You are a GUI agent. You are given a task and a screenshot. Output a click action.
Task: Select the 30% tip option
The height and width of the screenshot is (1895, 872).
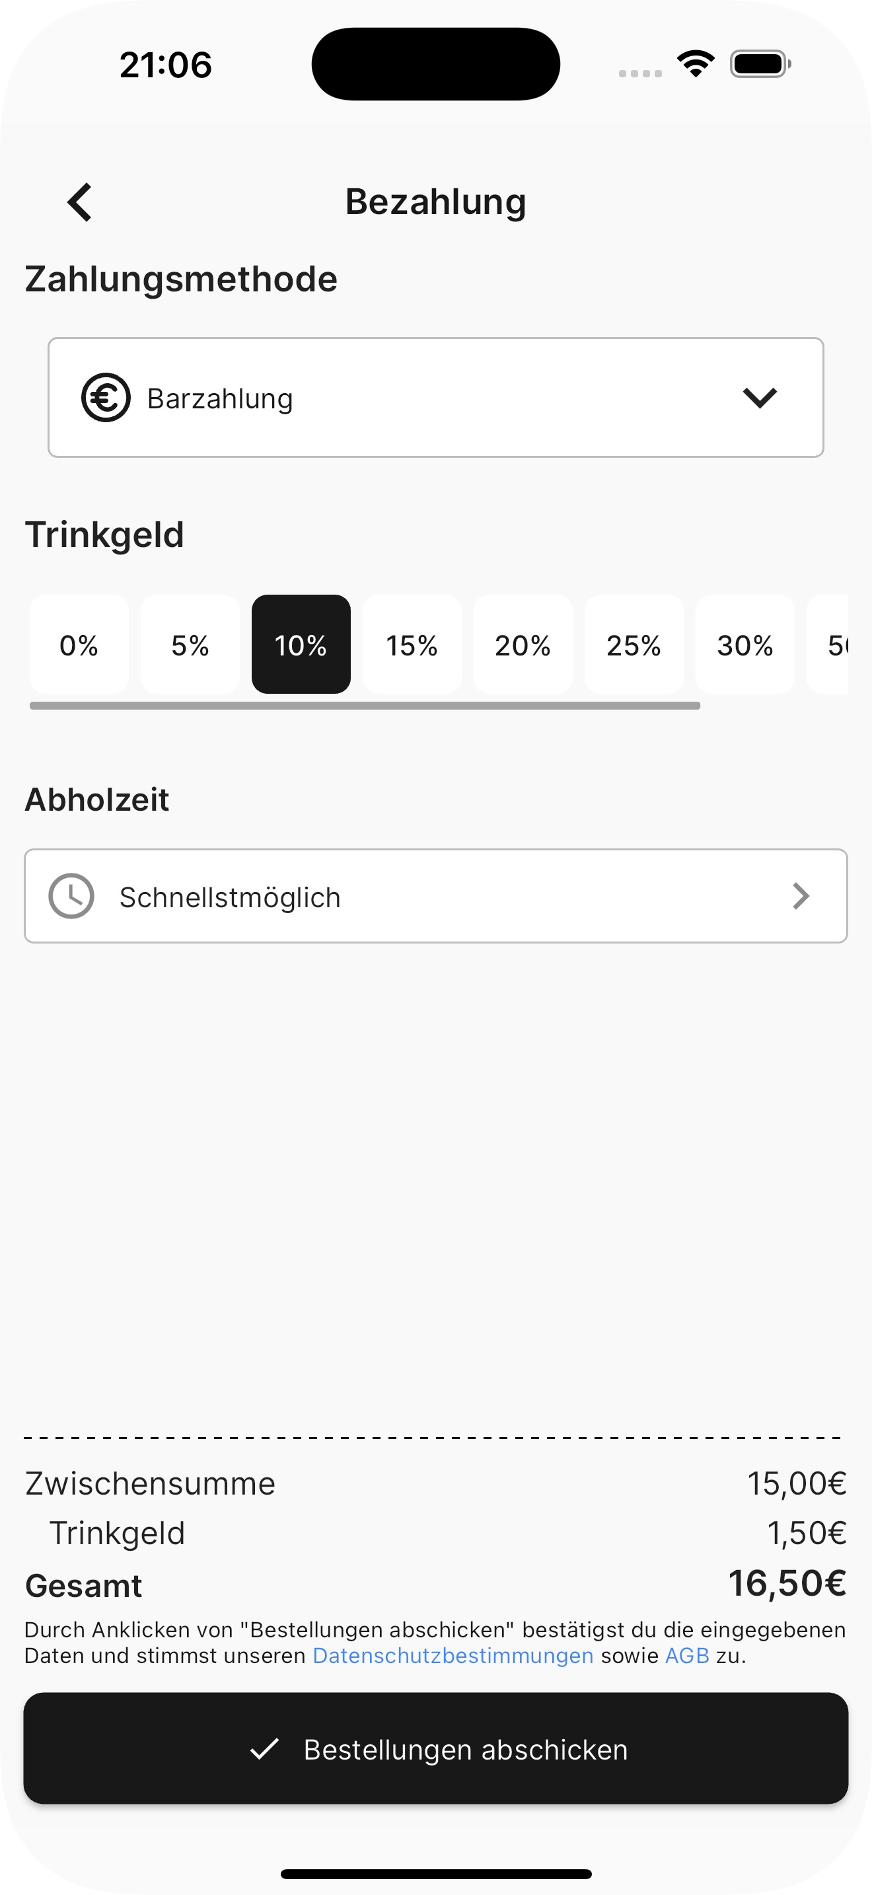click(745, 644)
